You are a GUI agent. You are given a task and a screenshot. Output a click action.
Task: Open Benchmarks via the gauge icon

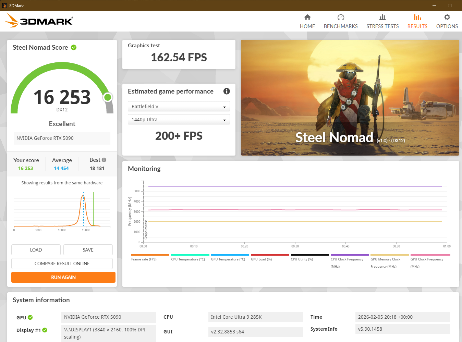(x=341, y=17)
